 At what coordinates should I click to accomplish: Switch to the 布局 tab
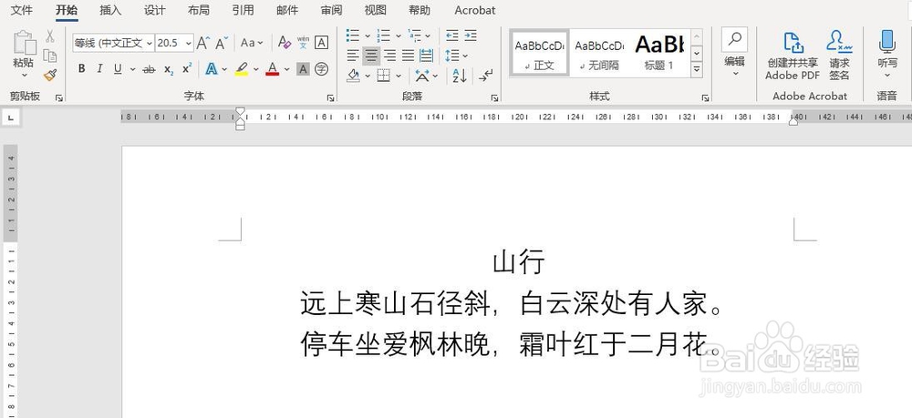click(x=199, y=10)
